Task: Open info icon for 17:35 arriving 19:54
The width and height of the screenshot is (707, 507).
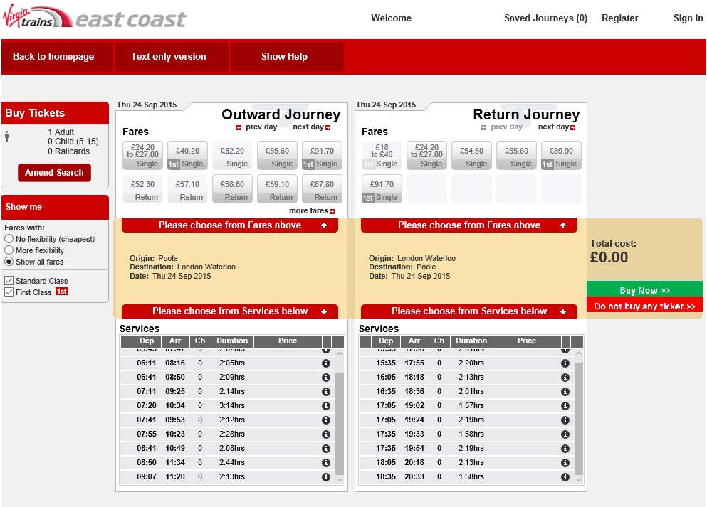Action: 565,449
